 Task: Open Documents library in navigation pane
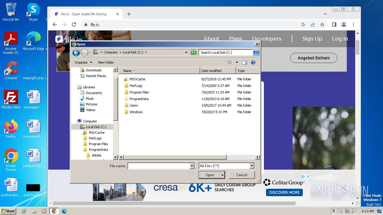pyautogui.click(x=94, y=93)
